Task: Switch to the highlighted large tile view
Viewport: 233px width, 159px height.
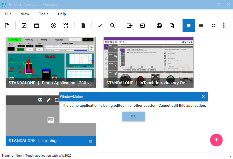Action: 189,26
